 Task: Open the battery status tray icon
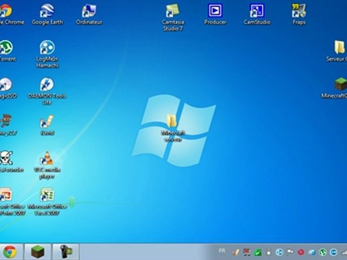(269, 252)
